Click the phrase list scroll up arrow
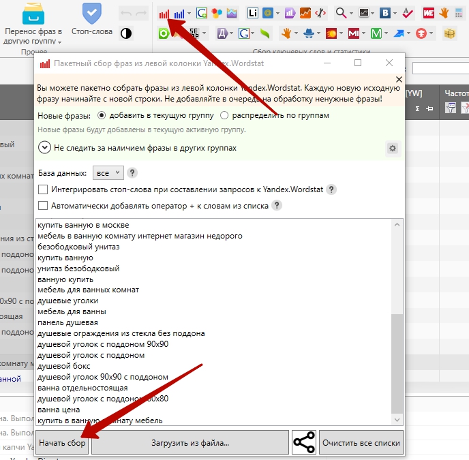Image resolution: width=469 pixels, height=460 pixels. [397, 225]
